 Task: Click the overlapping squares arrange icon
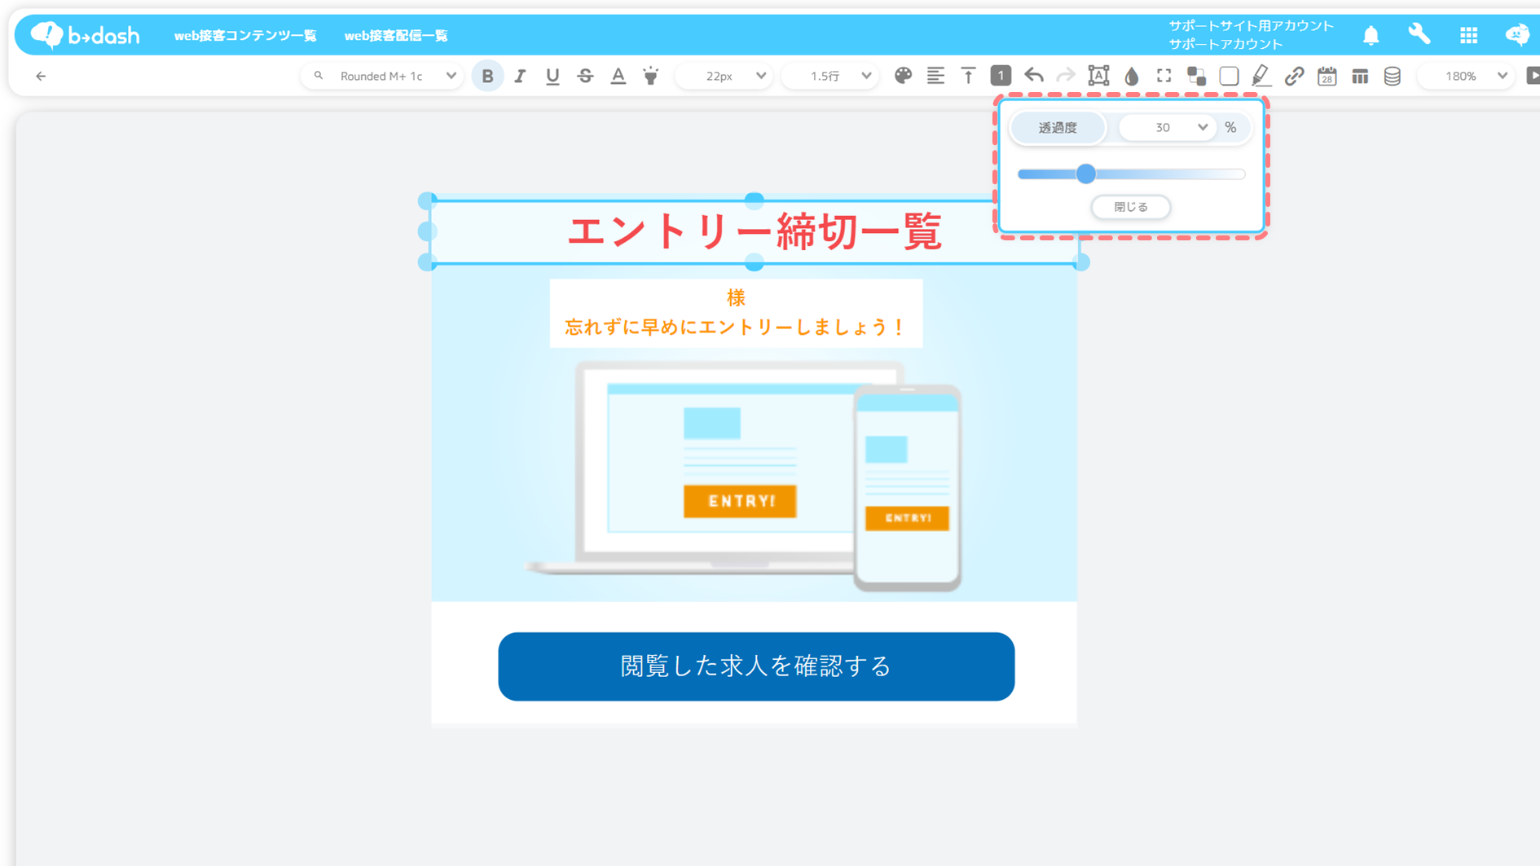click(x=1196, y=76)
